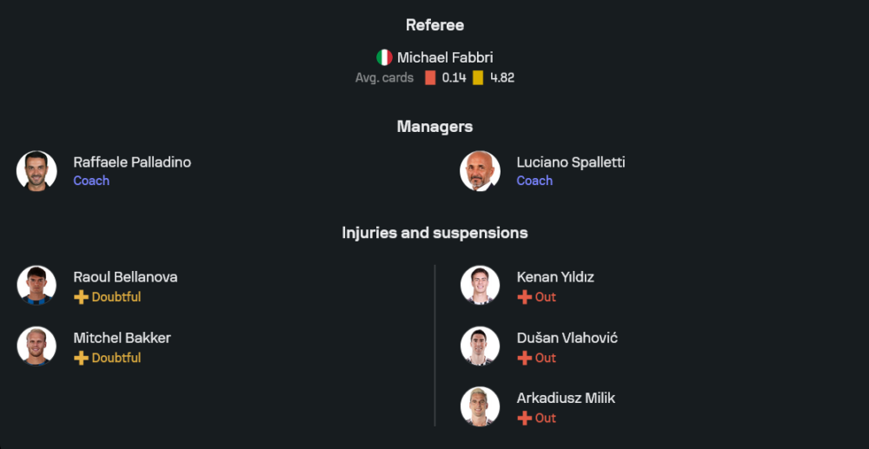Click the doubtful cross icon under Raoul Bellanova

[x=81, y=297]
